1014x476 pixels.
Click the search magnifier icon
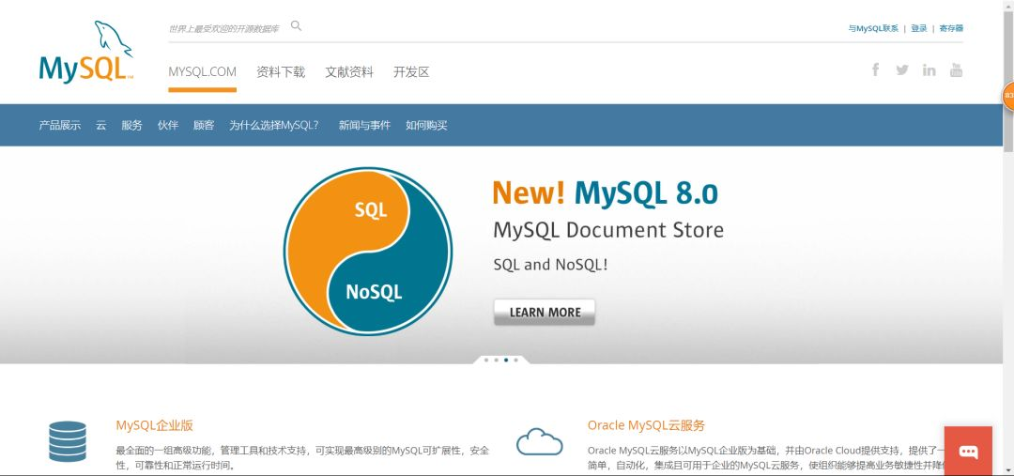coord(296,26)
